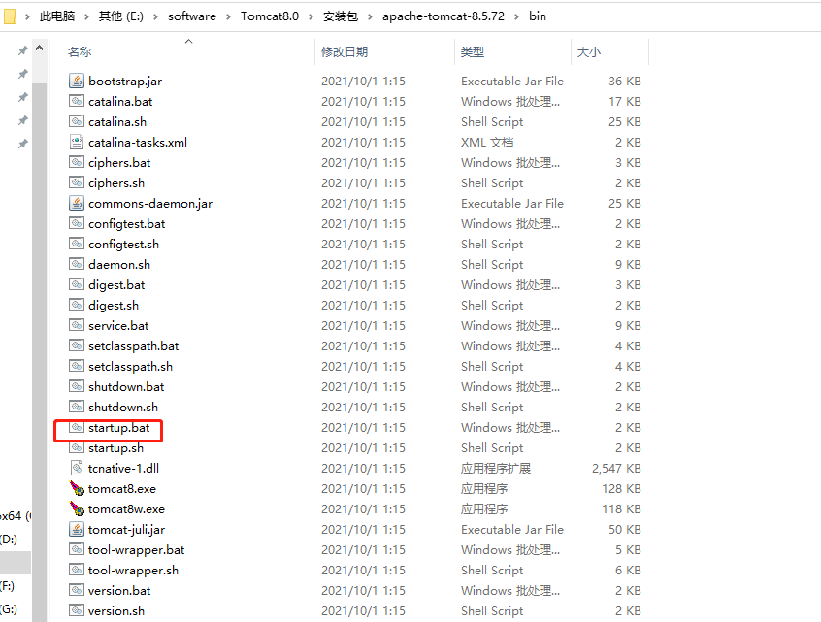
Task: Expand the chevron after 安装包 in the breadcrumb
Action: [370, 16]
